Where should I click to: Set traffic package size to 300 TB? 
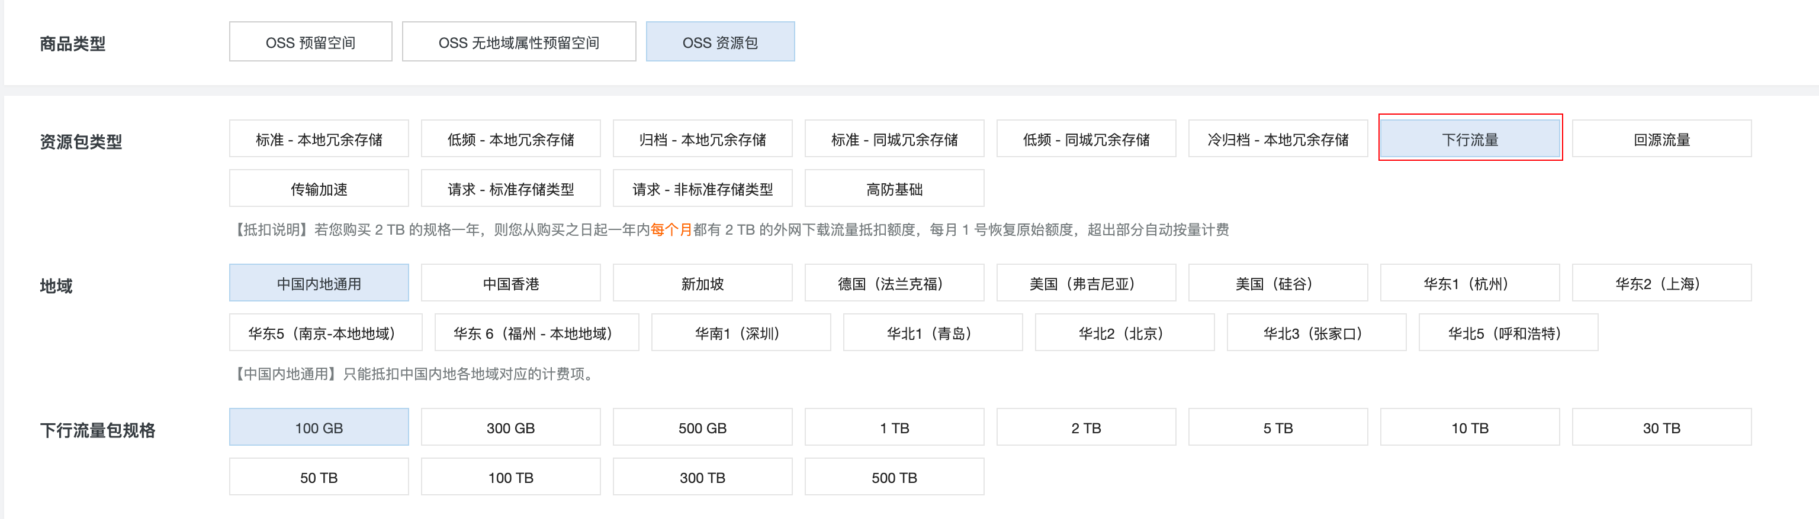click(703, 476)
